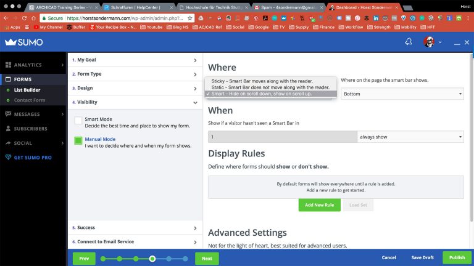Open notifications bell in Sumo header
The width and height of the screenshot is (474, 266).
[x=408, y=42]
